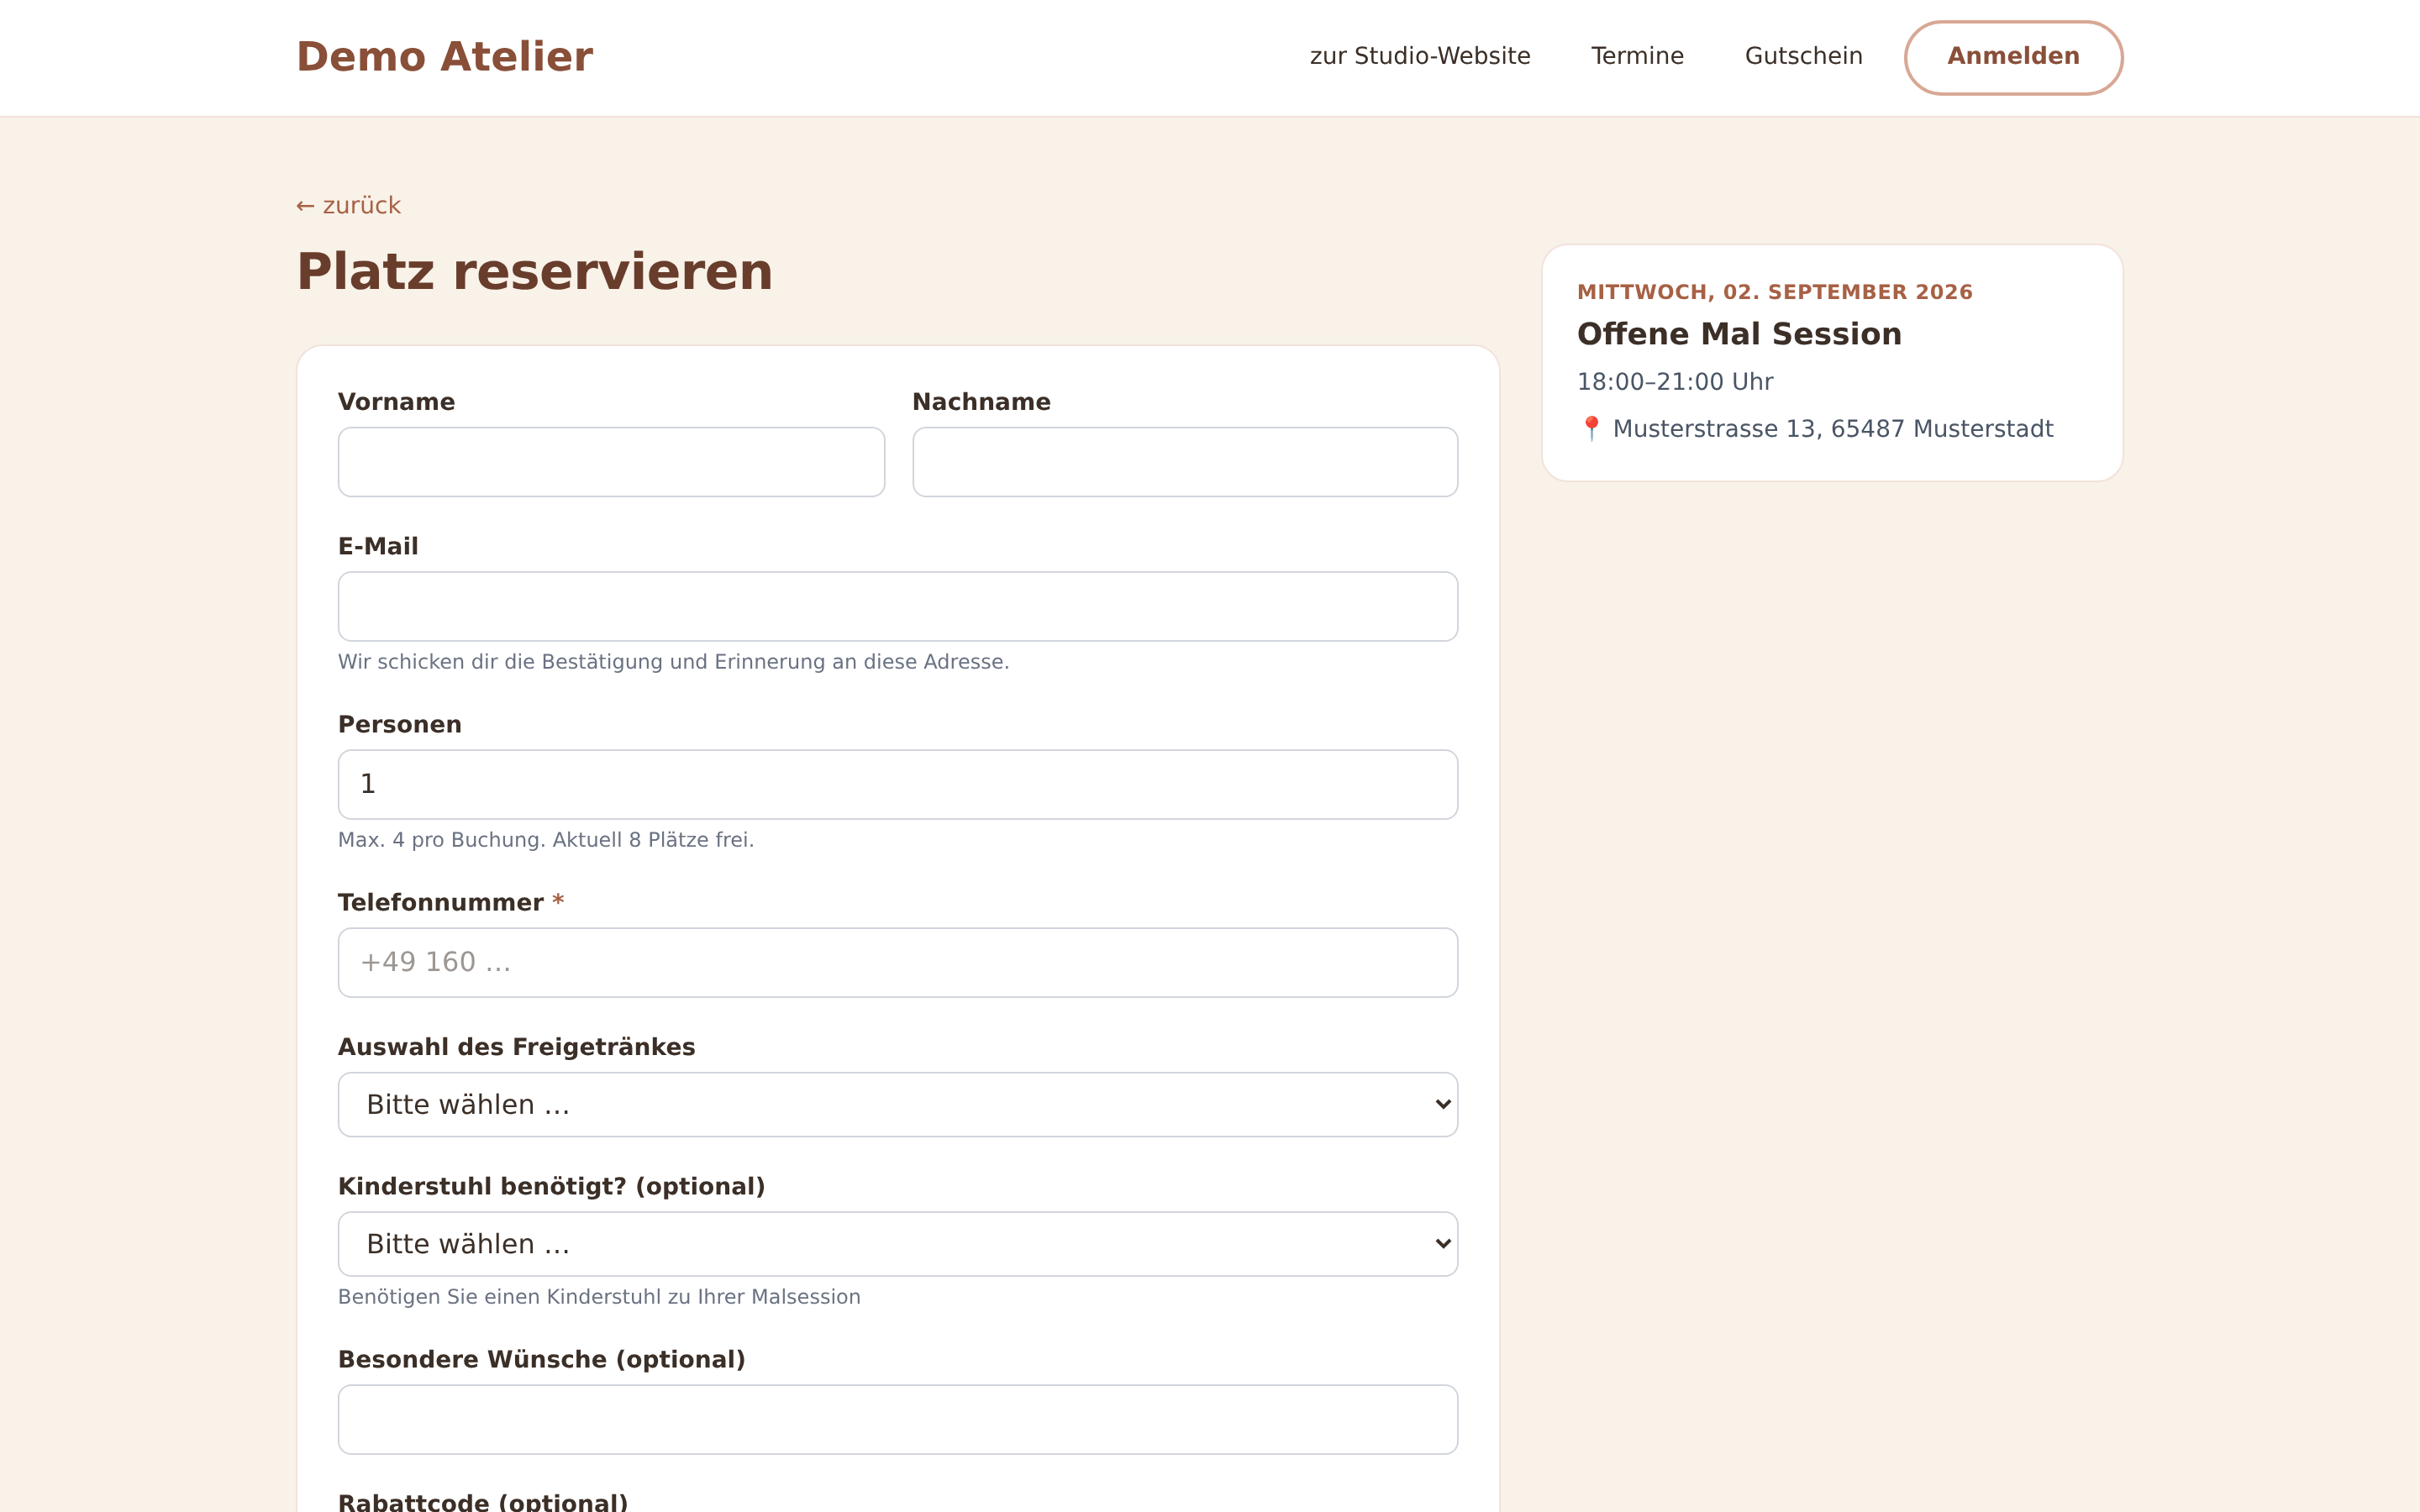Expand the Kinderstuhl benötigt dropdown

click(898, 1243)
